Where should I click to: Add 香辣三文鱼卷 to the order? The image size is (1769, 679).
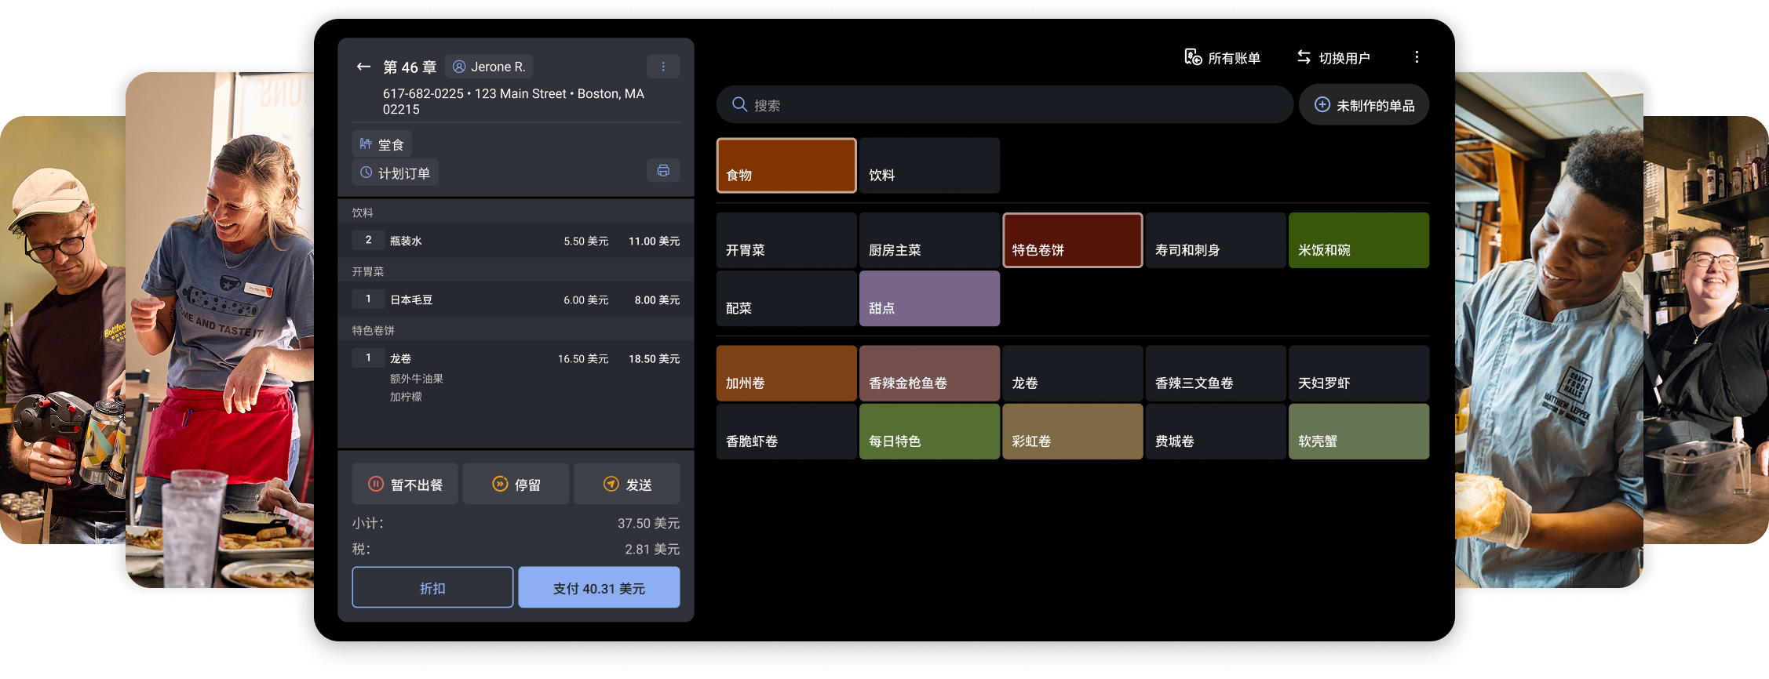click(x=1216, y=373)
